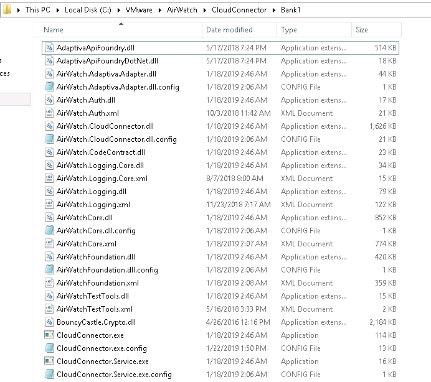Screen dimensions: 431x382
Task: Expand the arrow after VMware breadcrumb
Action: (159, 10)
